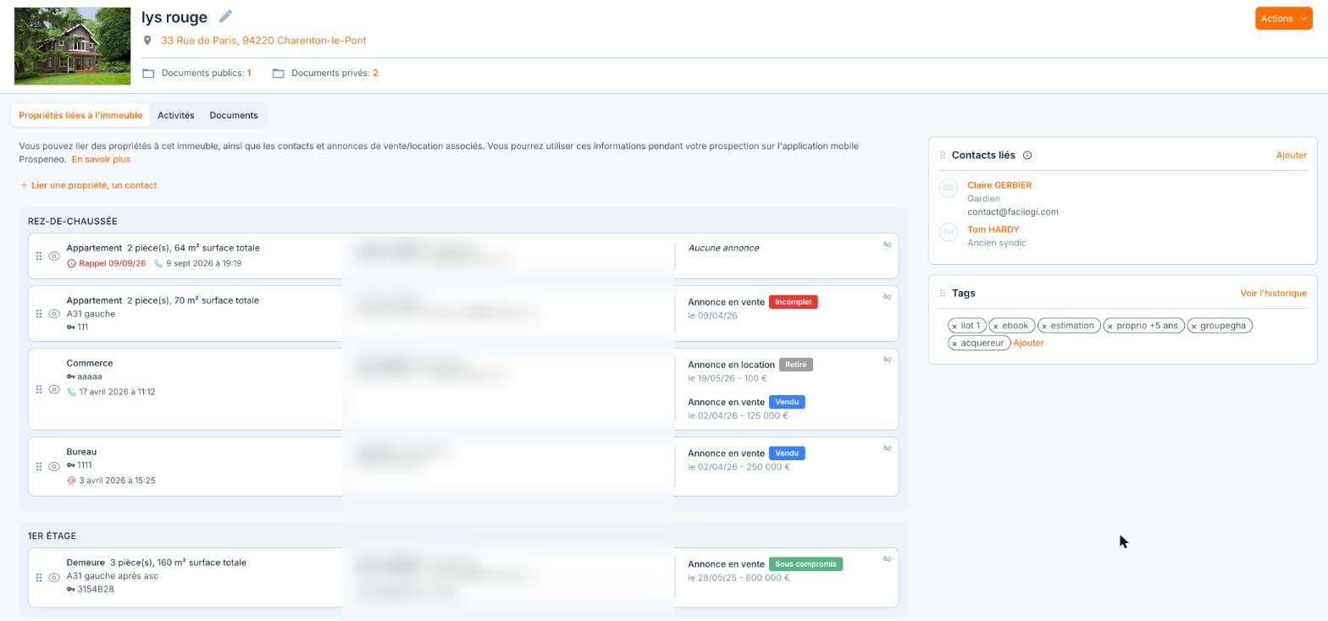
Task: Remove the estimation tag
Action: pos(1044,327)
